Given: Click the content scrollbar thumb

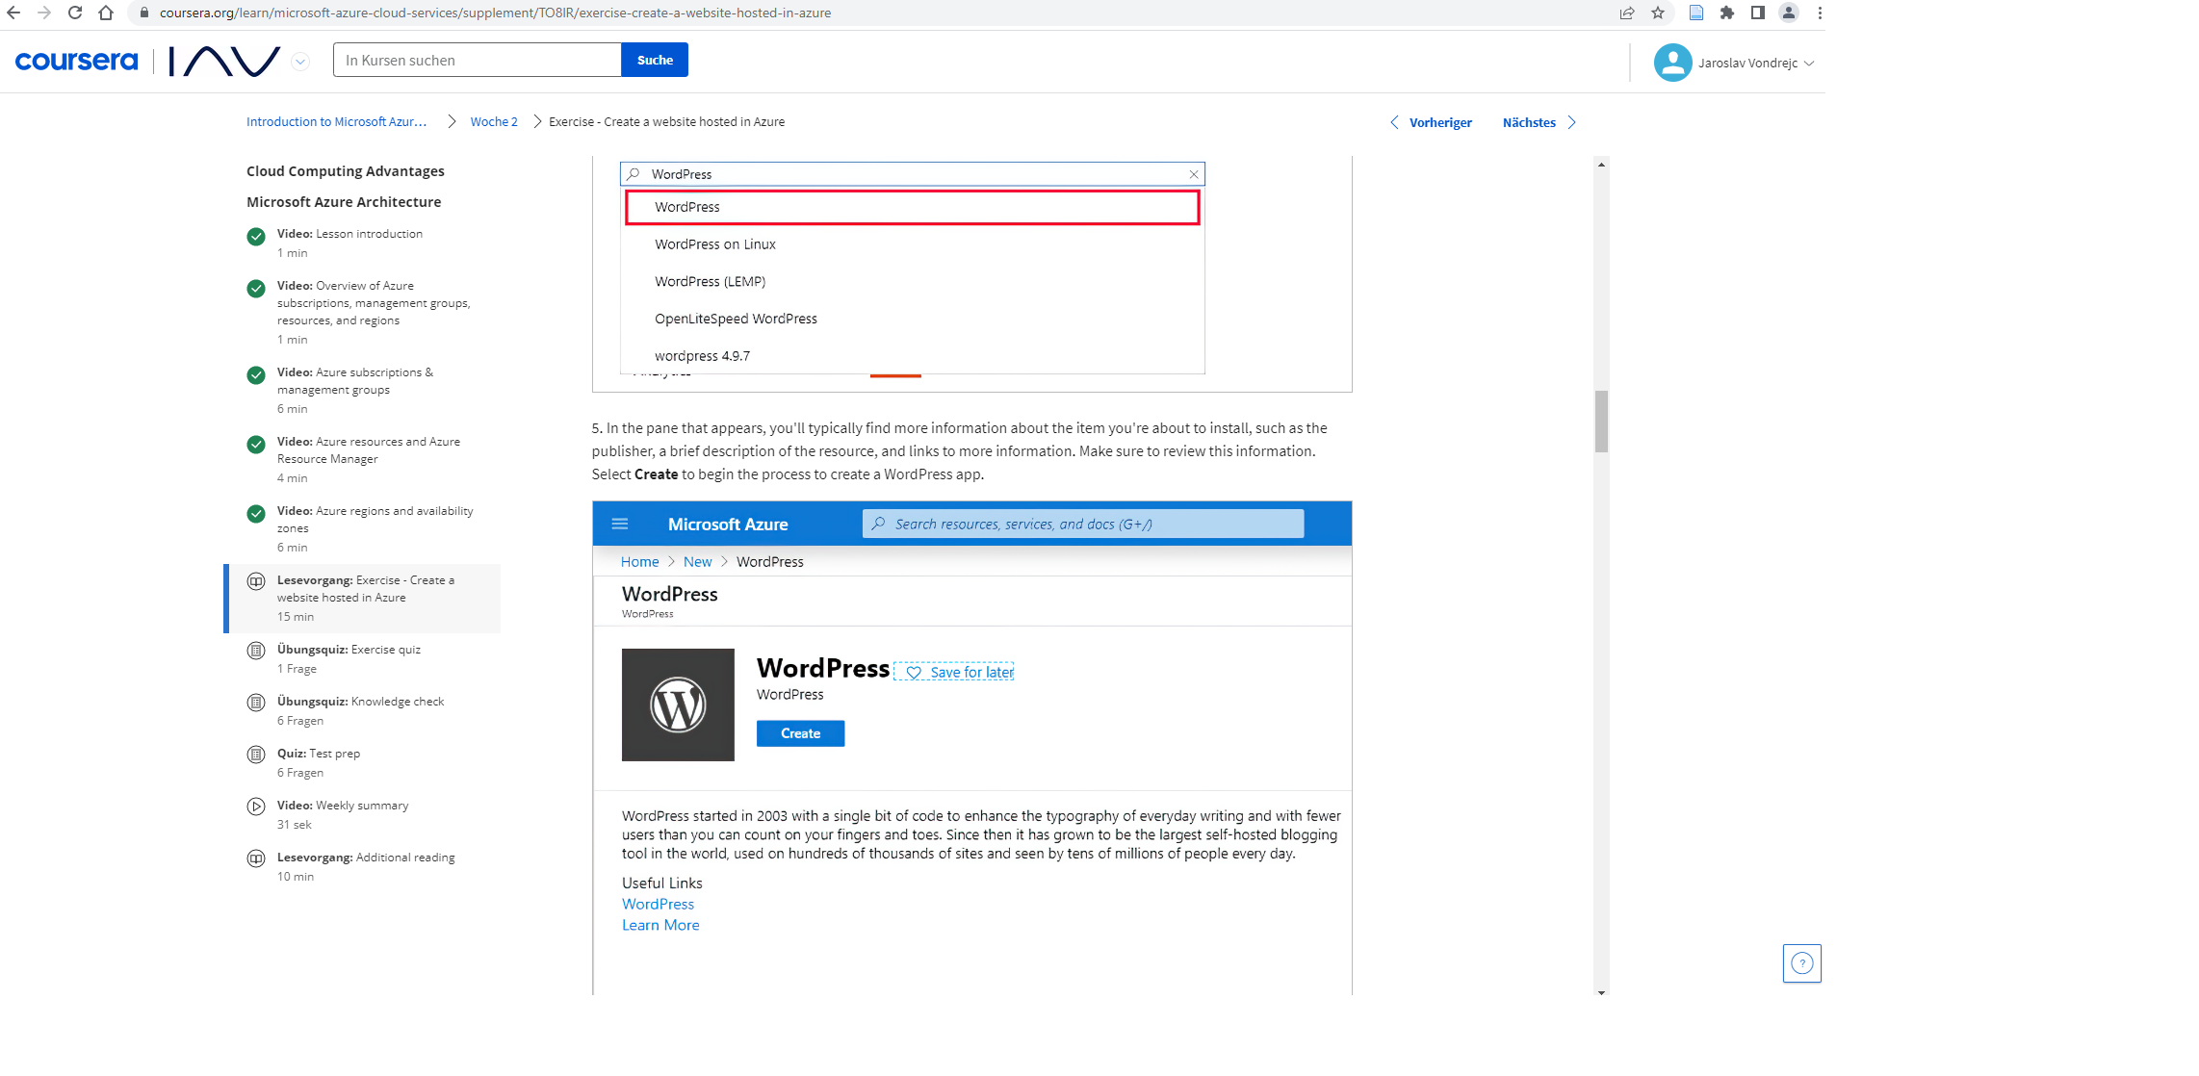Looking at the screenshot, I should (1601, 421).
